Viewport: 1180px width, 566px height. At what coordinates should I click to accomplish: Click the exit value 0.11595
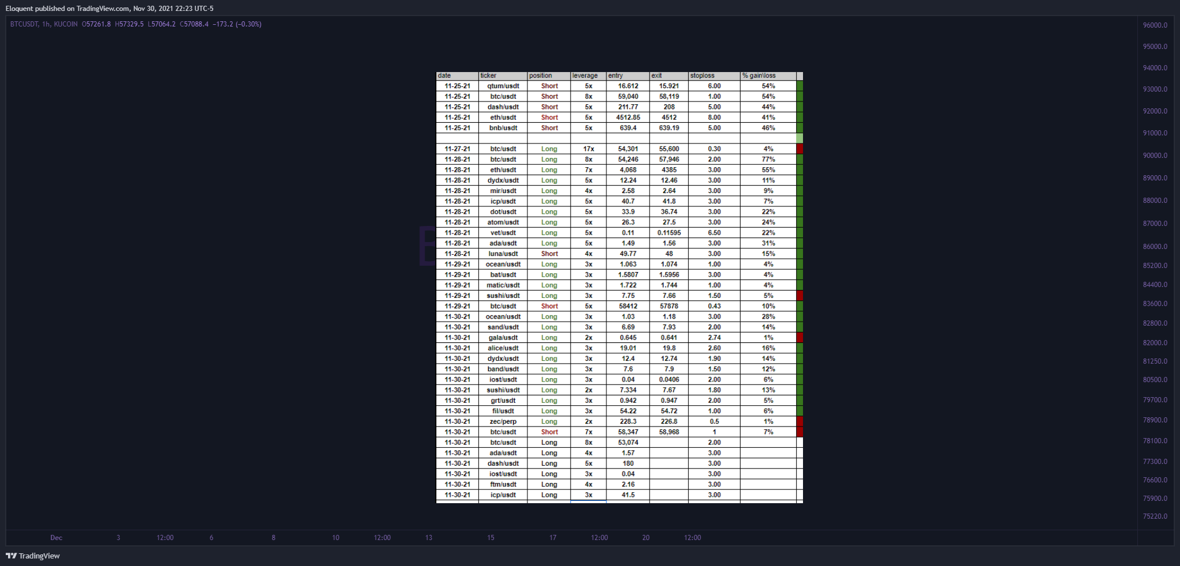pos(669,233)
